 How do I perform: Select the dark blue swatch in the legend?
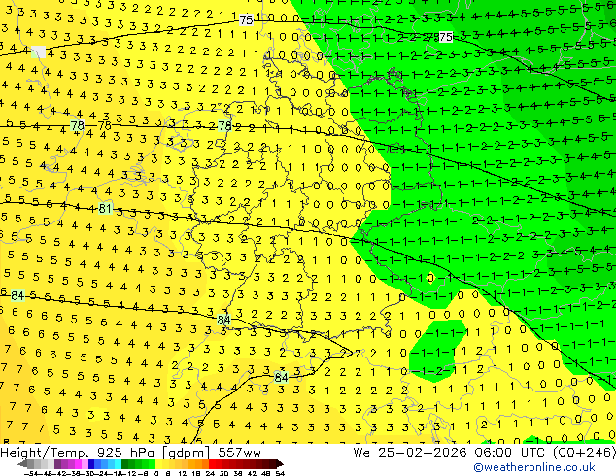click(x=91, y=463)
